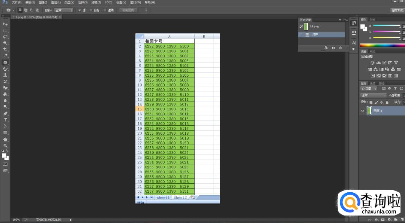This screenshot has width=405, height=223.
Task: Open the 修补 mode dropdown
Action: pyautogui.click(x=63, y=10)
